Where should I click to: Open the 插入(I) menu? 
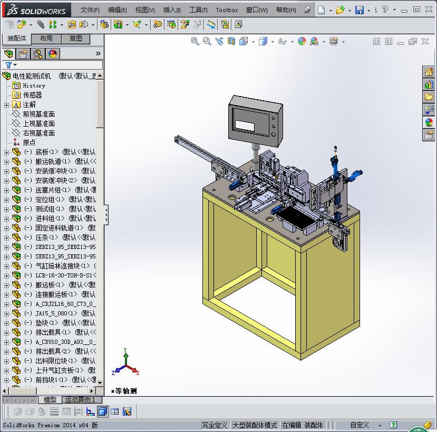(x=172, y=10)
